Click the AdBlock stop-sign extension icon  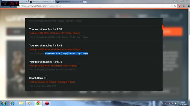179,6
